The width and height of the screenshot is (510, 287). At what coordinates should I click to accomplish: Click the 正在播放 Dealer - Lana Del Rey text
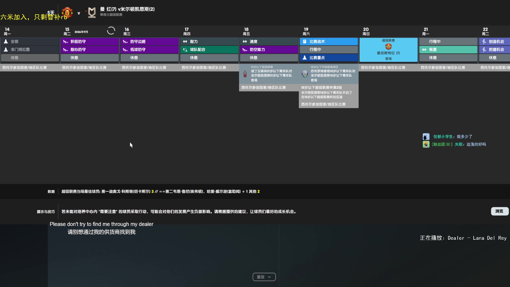click(x=463, y=238)
